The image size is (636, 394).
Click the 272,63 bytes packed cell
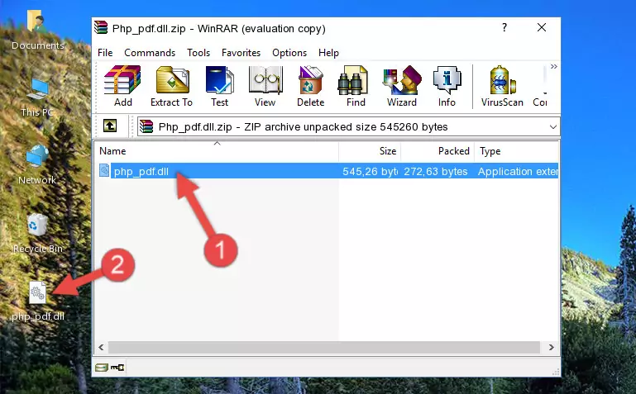(x=436, y=171)
